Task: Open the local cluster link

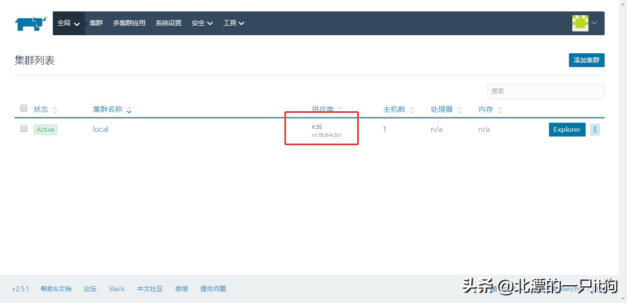Action: (x=100, y=129)
